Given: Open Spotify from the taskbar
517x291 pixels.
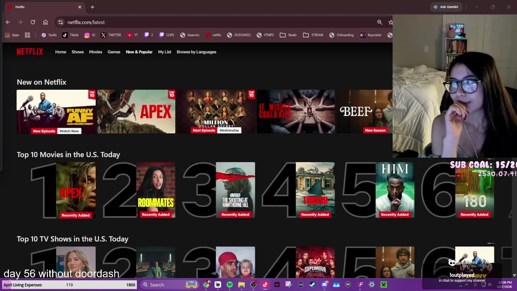Looking at the screenshot, I should [229, 285].
